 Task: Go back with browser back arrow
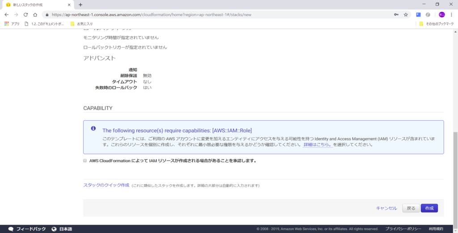pos(6,15)
